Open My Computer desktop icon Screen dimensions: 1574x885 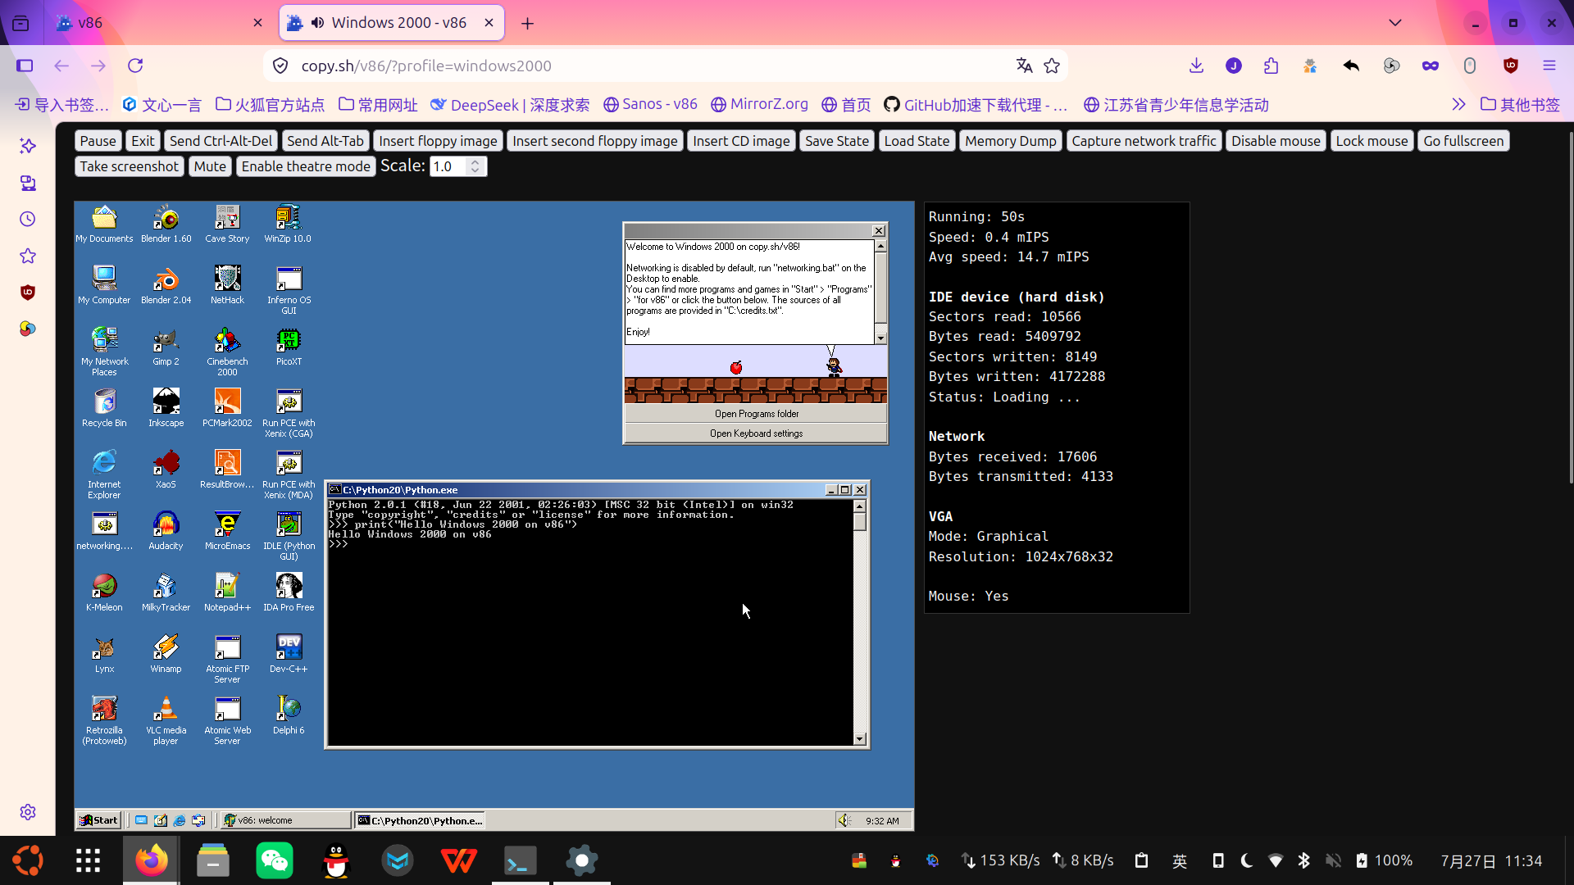[104, 285]
